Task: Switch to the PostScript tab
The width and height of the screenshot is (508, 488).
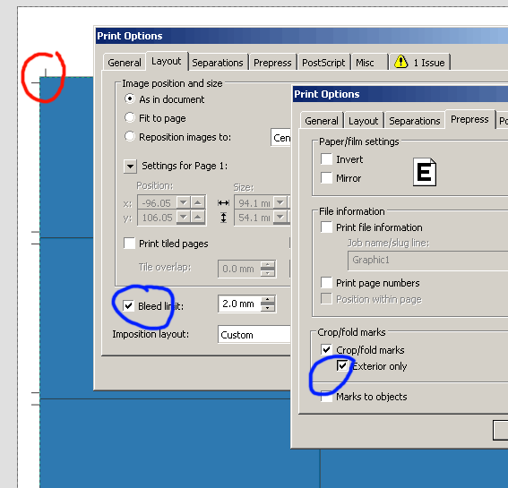Action: pos(323,62)
